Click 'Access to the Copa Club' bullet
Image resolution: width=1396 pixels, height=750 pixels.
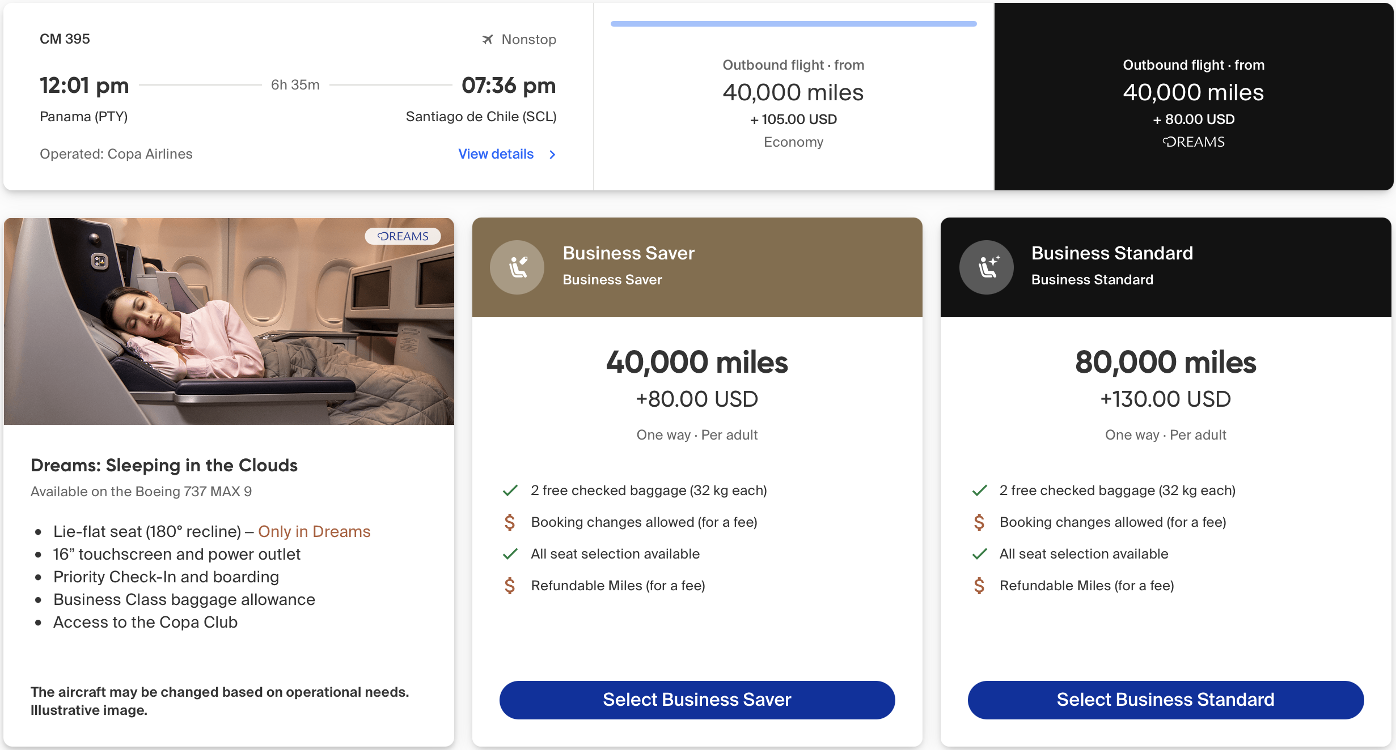pyautogui.click(x=145, y=622)
